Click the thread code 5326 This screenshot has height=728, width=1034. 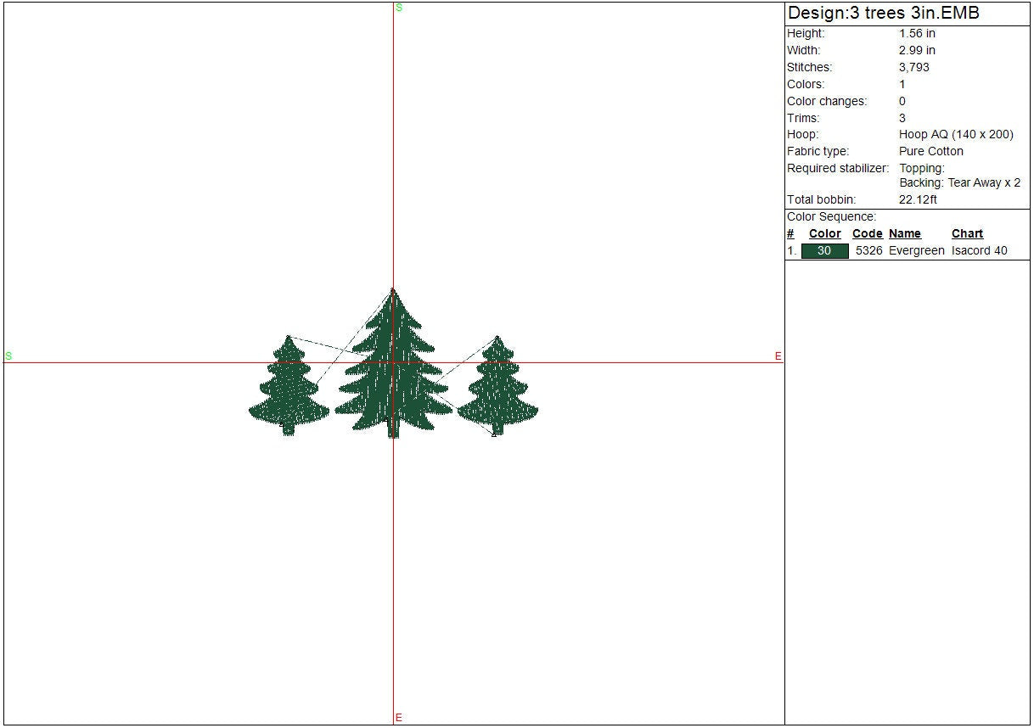(868, 251)
